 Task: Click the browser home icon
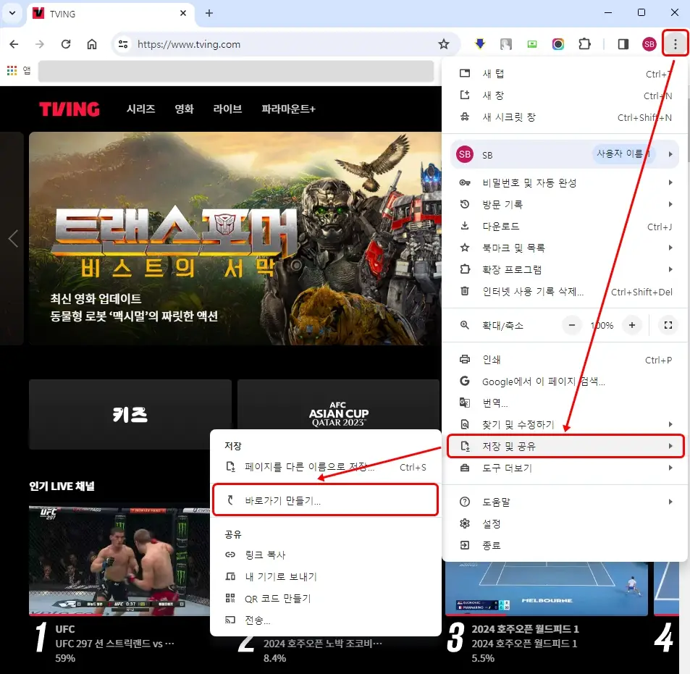92,43
